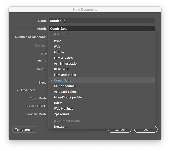The height and width of the screenshot is (151, 170).
Task: Choose the Web profile
Action: pyautogui.click(x=57, y=47)
